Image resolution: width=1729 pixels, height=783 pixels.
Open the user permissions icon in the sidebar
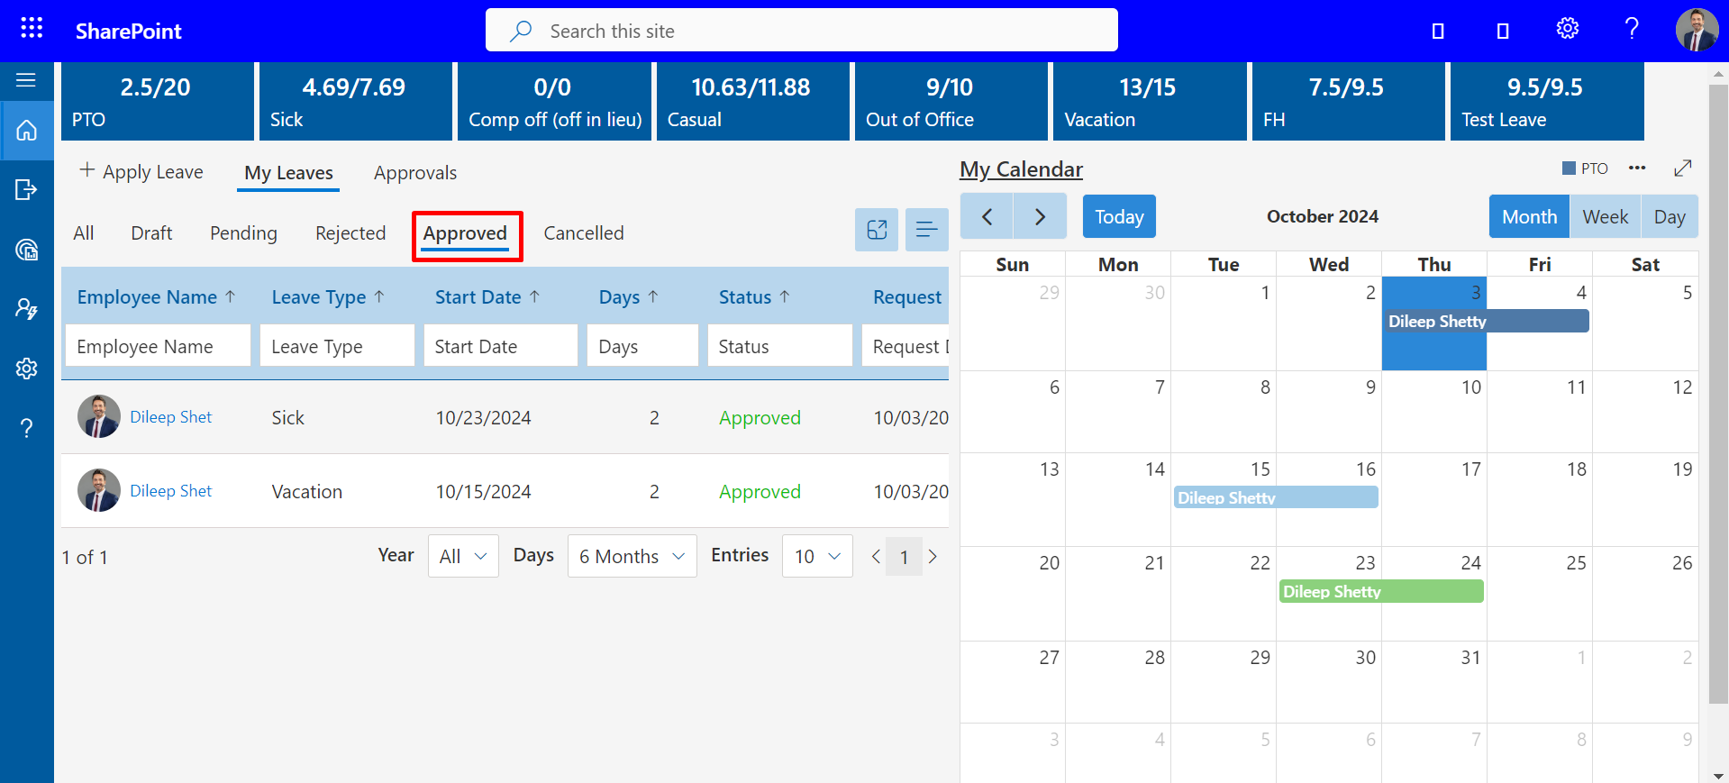click(27, 309)
